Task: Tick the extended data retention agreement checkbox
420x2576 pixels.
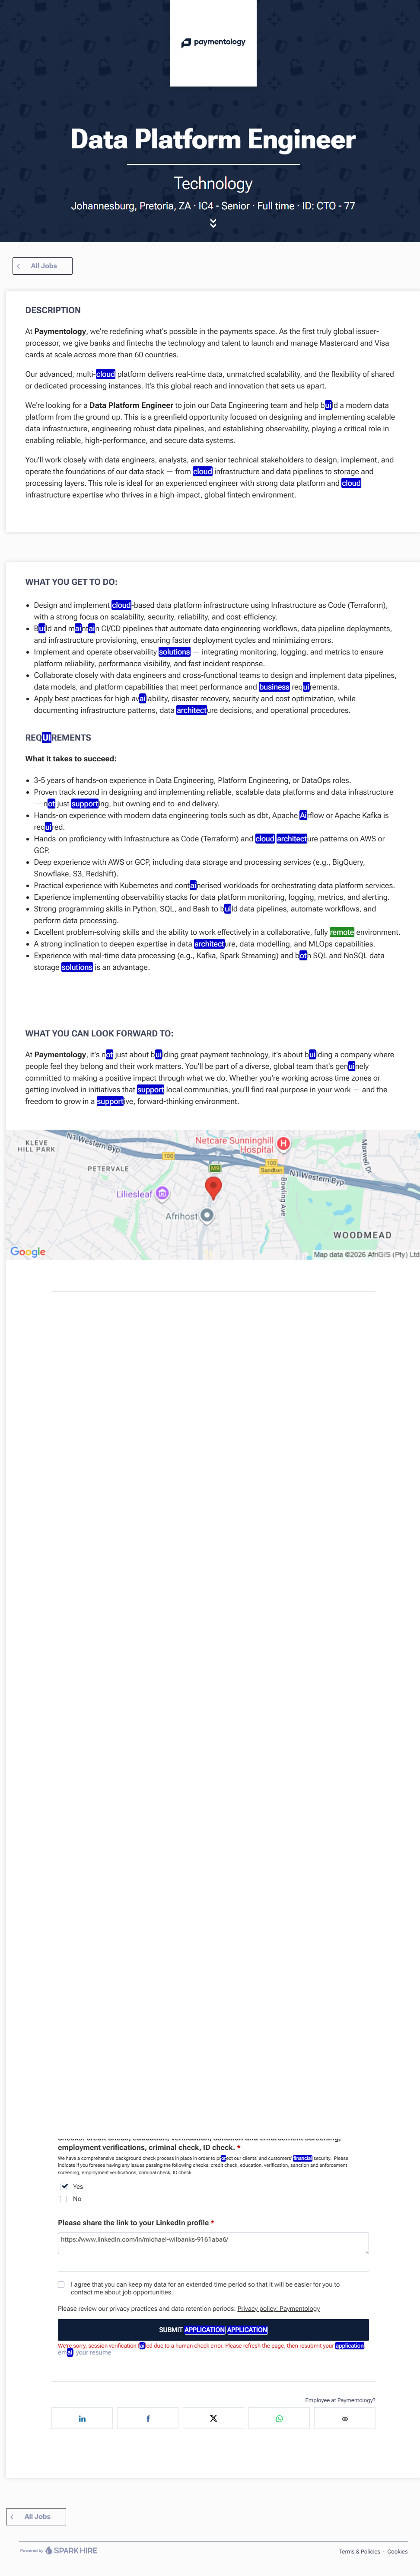Action: (x=62, y=2285)
